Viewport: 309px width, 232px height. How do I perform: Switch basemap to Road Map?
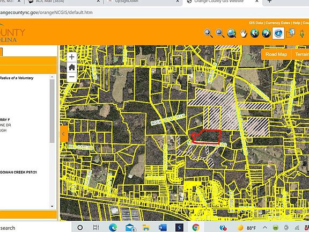tap(276, 54)
